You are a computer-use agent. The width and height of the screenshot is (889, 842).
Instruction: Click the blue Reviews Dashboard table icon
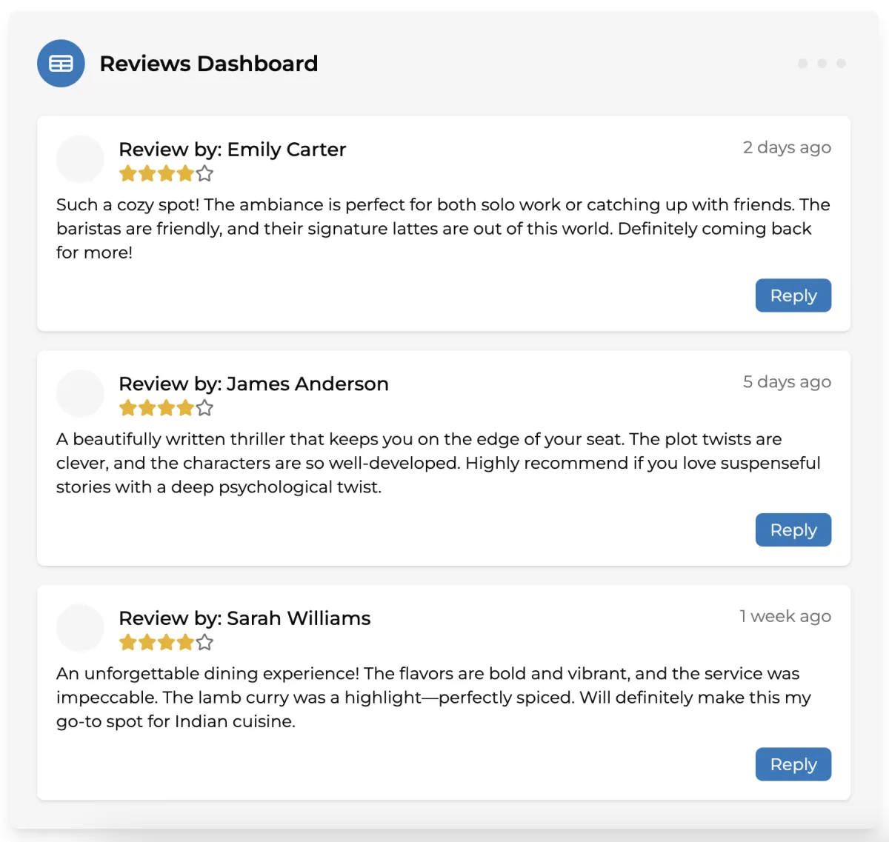coord(61,64)
